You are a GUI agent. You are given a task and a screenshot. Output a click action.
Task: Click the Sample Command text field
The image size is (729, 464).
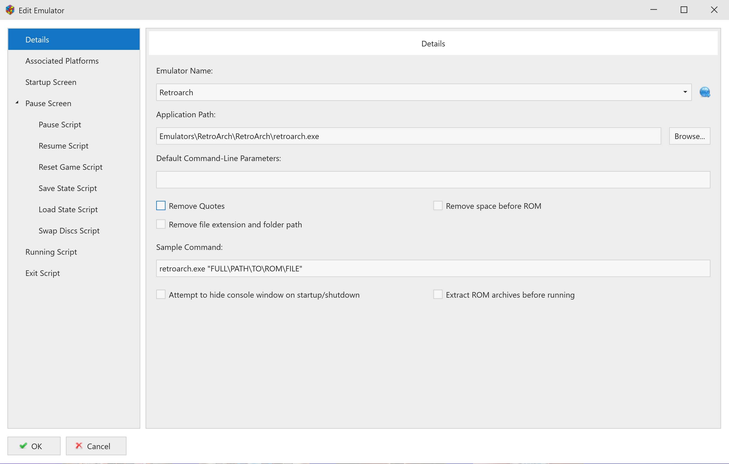433,268
